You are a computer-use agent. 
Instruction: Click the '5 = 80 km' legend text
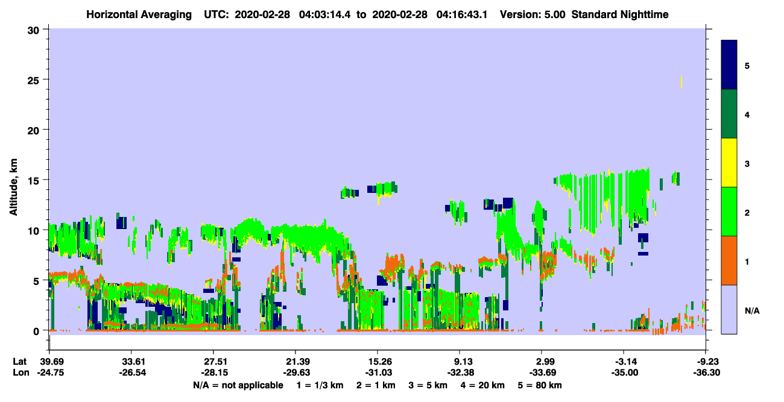[x=540, y=385]
